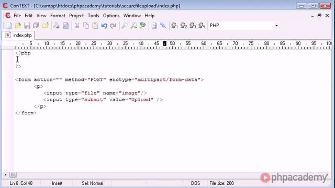Click the Close file folder icon
The height and width of the screenshot is (188, 335).
(45, 26)
